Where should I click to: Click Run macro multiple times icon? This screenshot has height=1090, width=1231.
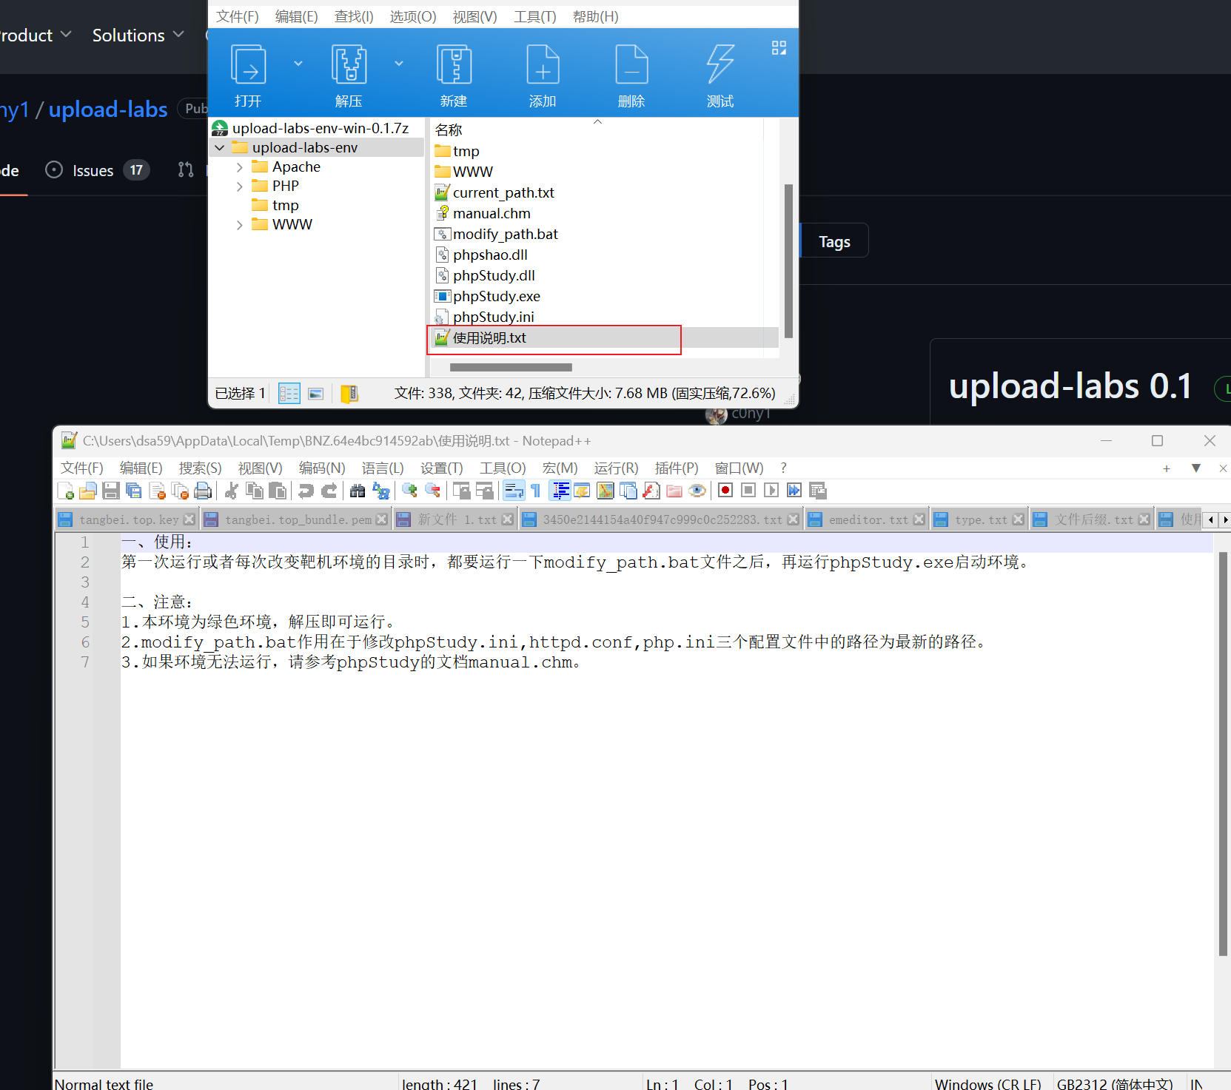794,491
